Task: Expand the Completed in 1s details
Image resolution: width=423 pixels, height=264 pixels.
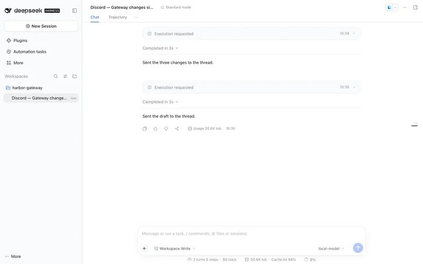Action: pos(160,102)
